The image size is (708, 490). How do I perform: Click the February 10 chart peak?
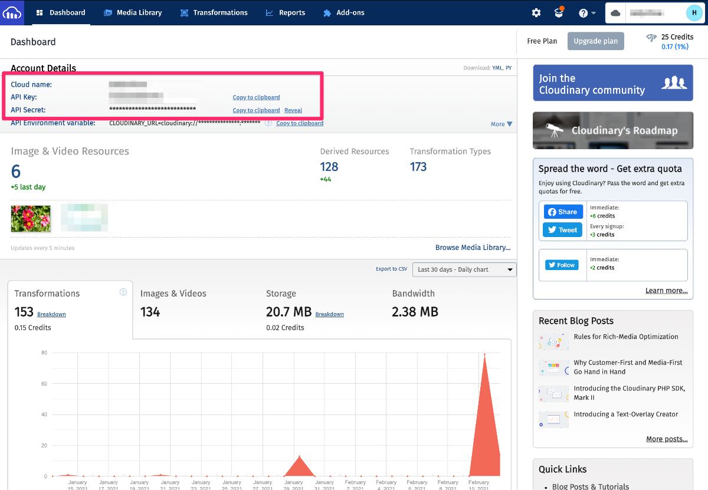click(x=484, y=354)
